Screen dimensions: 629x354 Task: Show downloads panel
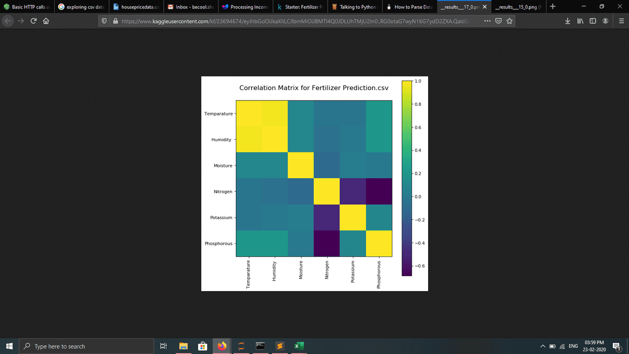click(x=567, y=21)
